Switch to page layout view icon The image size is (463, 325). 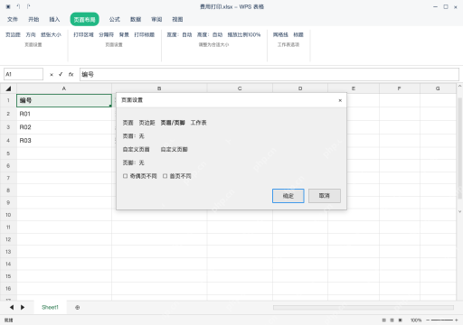[x=392, y=320]
